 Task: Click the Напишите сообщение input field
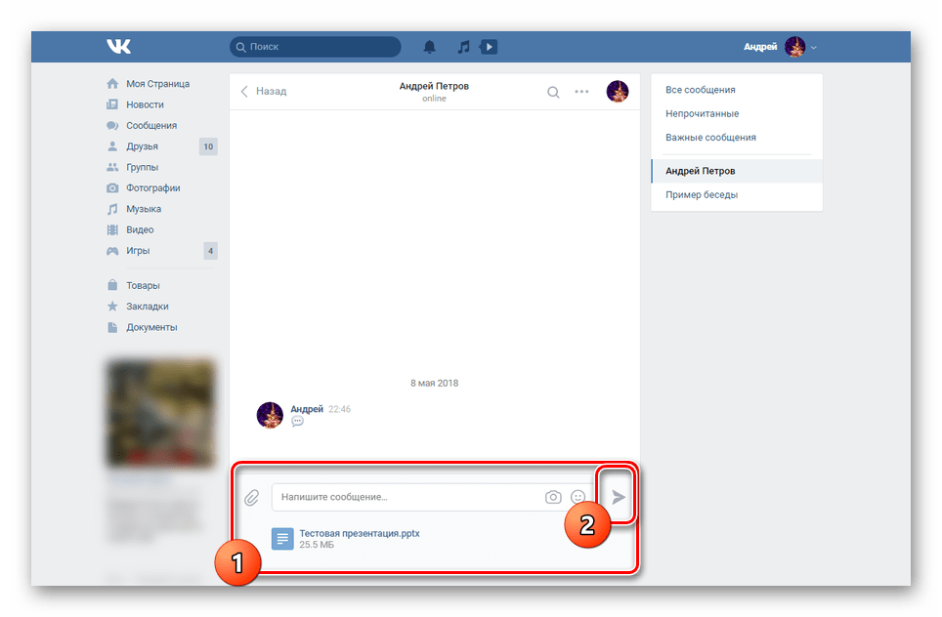click(x=406, y=497)
